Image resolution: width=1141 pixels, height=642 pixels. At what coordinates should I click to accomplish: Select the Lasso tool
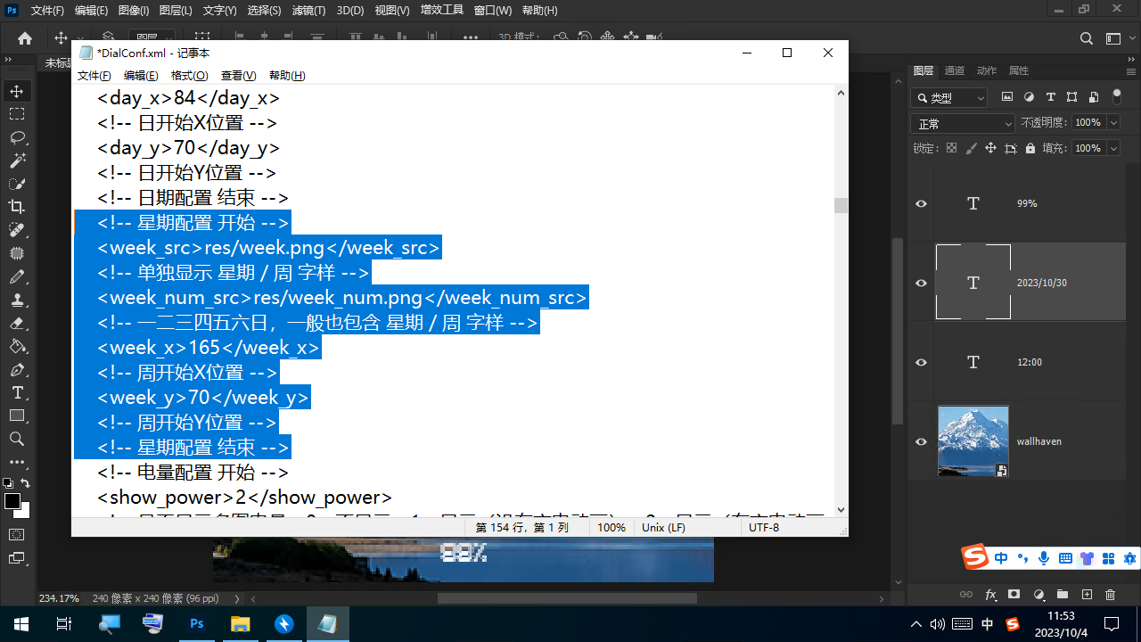[x=17, y=137]
